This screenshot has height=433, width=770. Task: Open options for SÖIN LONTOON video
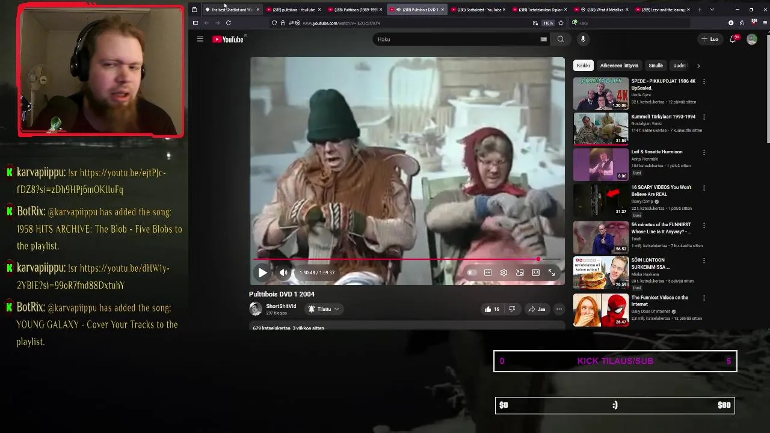704,260
